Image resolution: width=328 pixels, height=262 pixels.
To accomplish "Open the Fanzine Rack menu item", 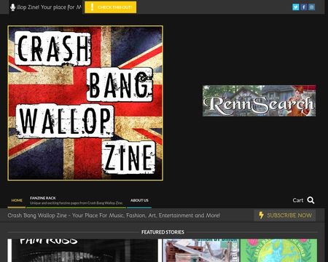I will coord(77,200).
